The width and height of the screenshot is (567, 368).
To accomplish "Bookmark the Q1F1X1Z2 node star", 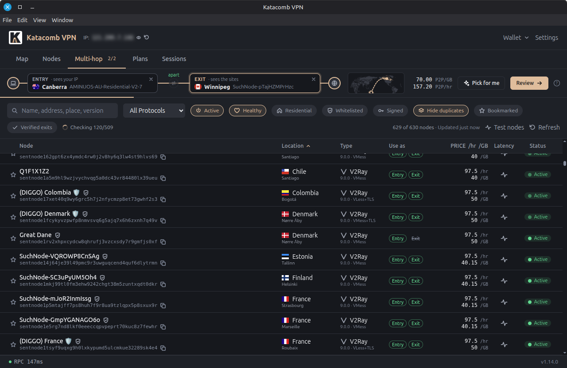I will coord(13,175).
